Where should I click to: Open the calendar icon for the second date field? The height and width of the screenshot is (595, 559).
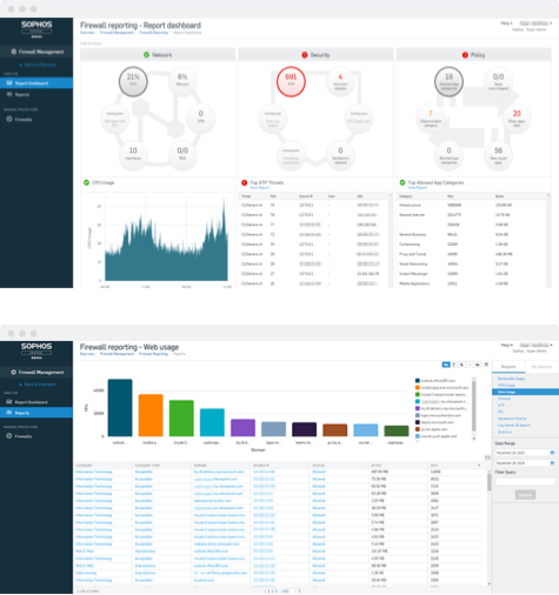552,463
